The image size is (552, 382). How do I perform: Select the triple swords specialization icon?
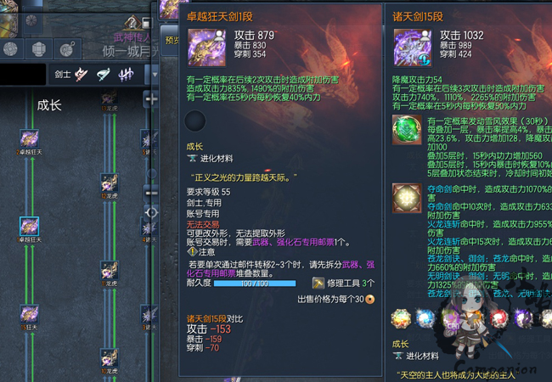tap(126, 74)
